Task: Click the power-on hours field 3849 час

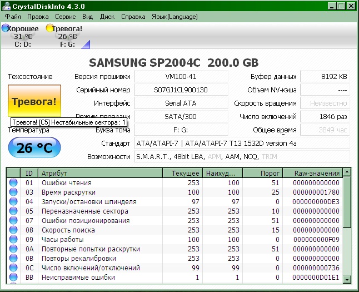Action: pos(325,130)
